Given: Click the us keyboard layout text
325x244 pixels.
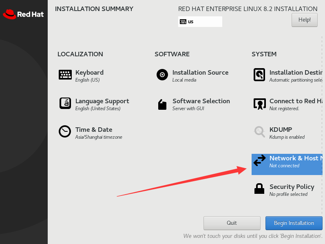Looking at the screenshot, I should [x=191, y=22].
